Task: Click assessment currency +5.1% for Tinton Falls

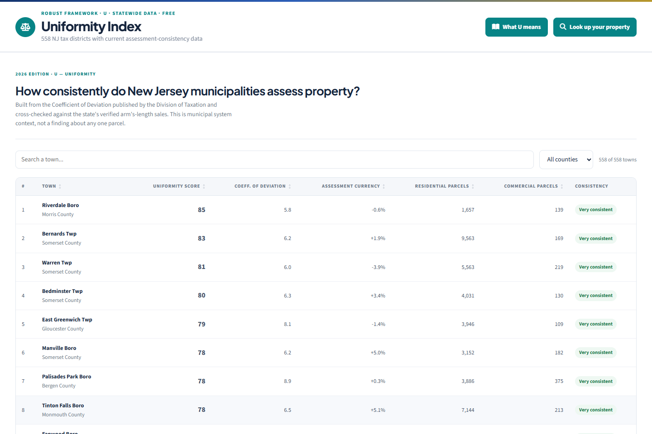Action: point(378,410)
